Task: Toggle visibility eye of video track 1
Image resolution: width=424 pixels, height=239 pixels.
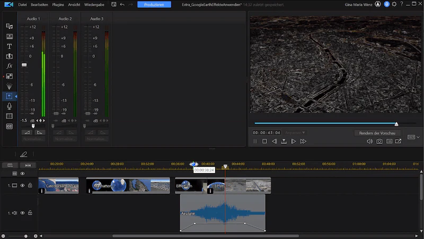Action: [x=22, y=185]
